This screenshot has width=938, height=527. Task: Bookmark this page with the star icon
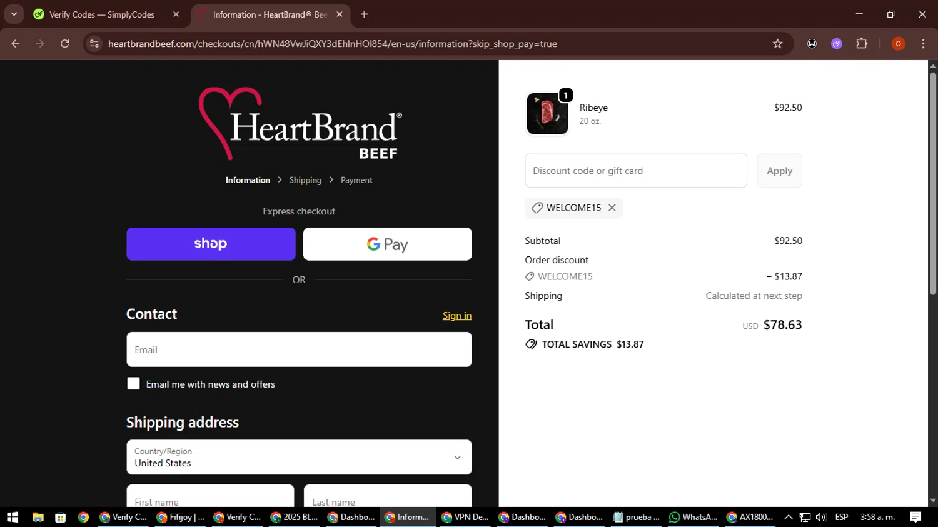point(777,44)
